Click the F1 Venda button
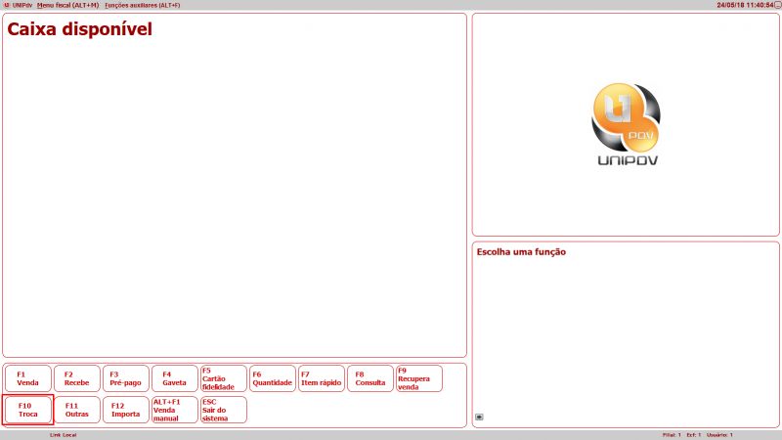This screenshot has width=782, height=440. tap(28, 378)
